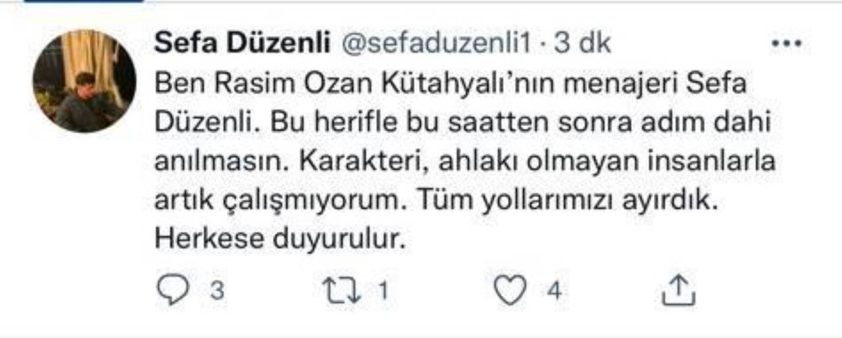This screenshot has width=842, height=338.
Task: Click the 3 dk timestamp
Action: 583,44
